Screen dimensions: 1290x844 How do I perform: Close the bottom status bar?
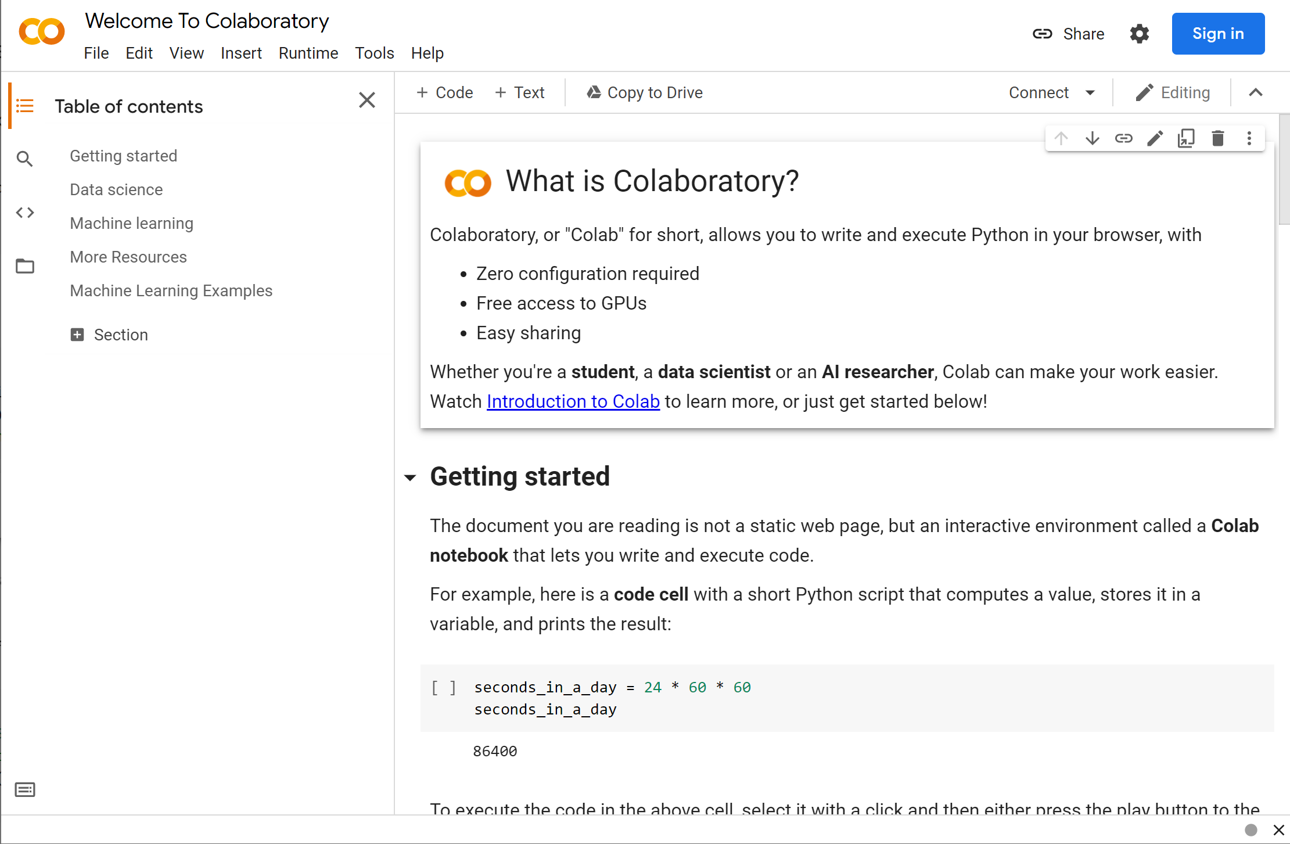[1278, 830]
